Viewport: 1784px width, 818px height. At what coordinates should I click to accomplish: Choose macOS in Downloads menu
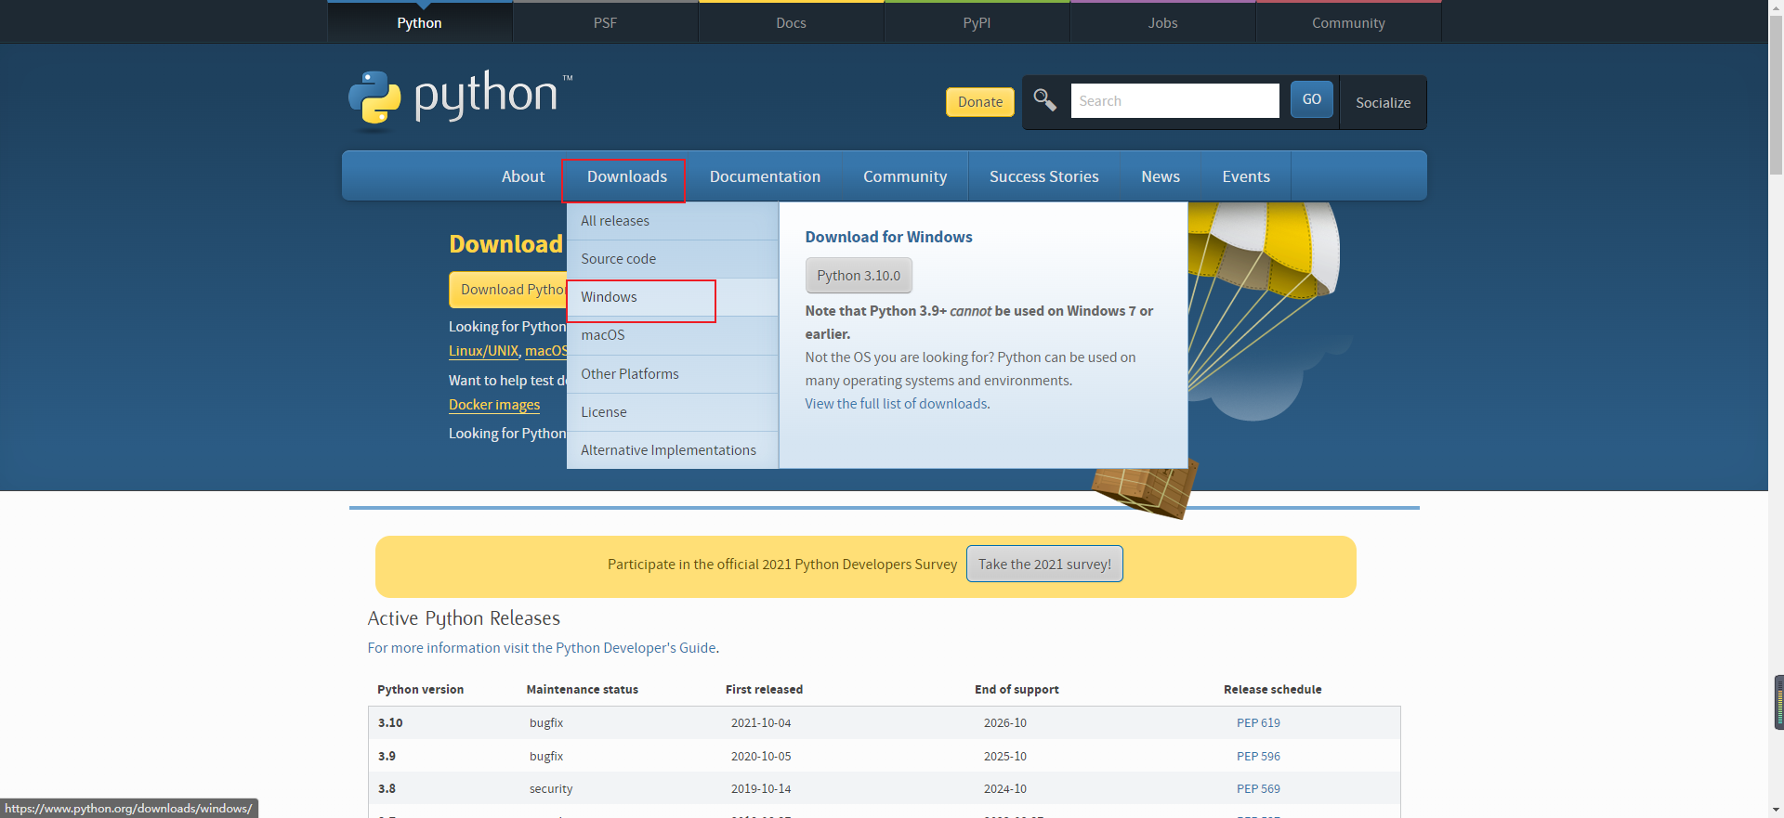click(672, 335)
